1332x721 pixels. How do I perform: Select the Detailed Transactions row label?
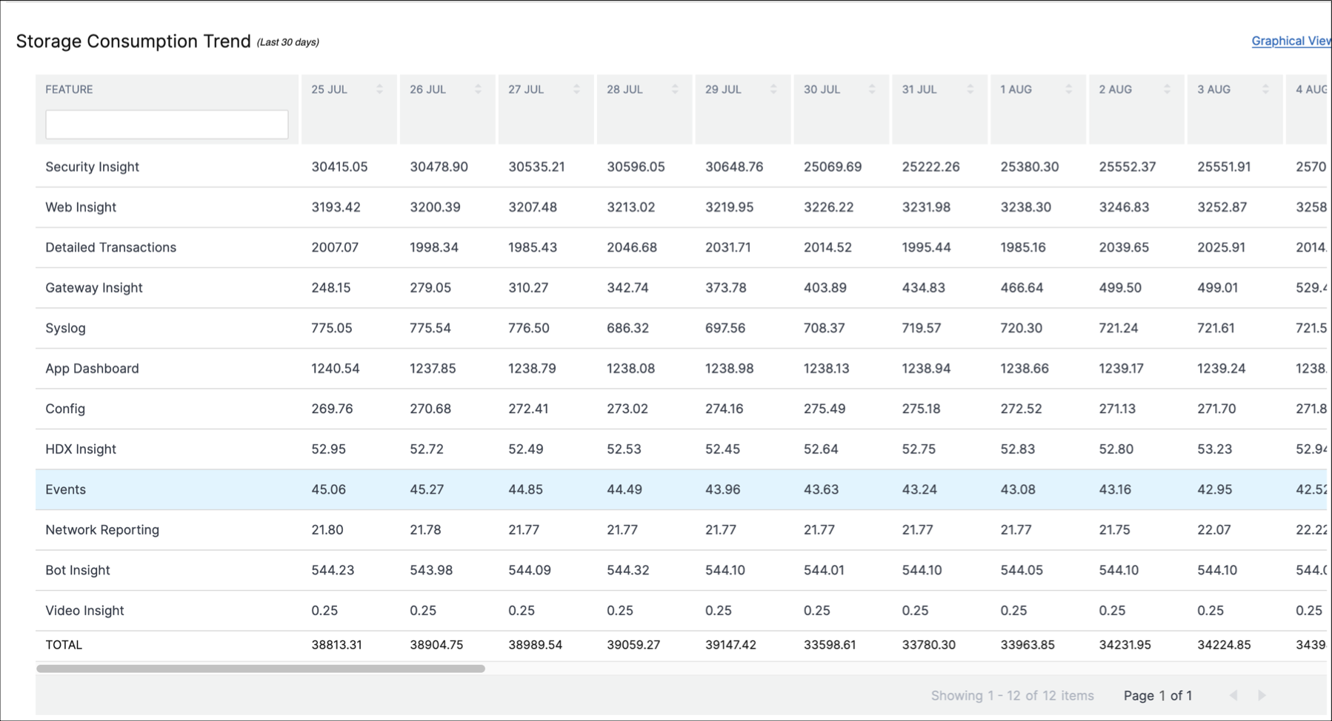[x=111, y=247]
